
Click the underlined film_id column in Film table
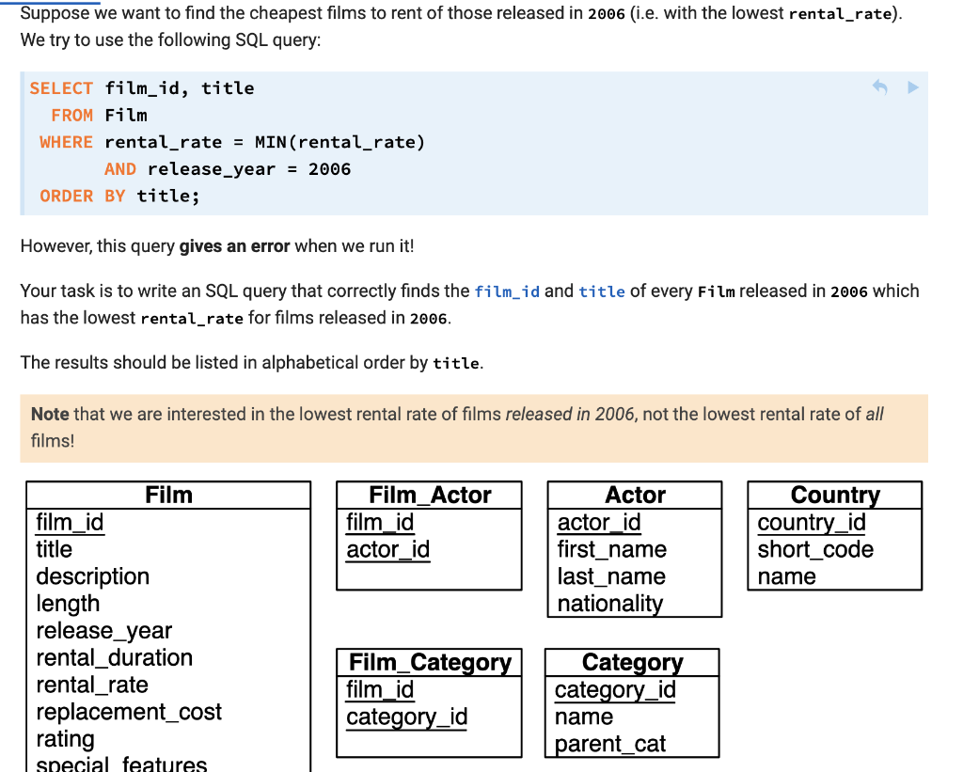pos(70,523)
